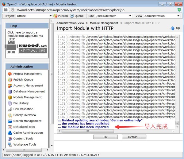Click the Cache Administration cubes icon
This screenshot has width=184, height=159.
click(x=10, y=133)
